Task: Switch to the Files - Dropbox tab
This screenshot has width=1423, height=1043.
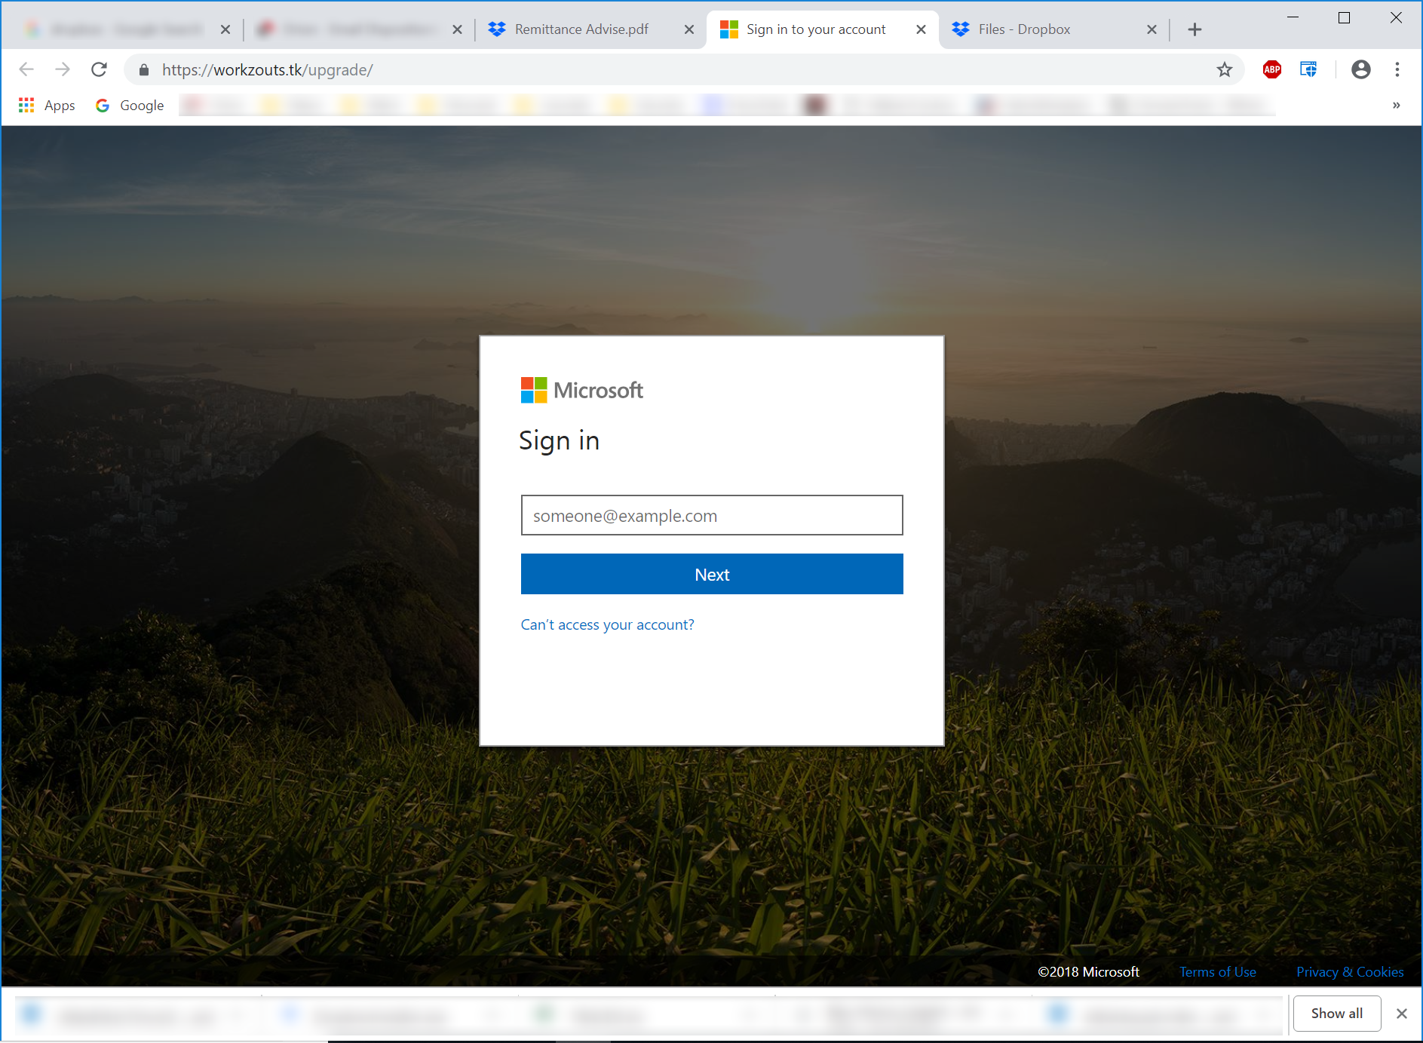Action: tap(1023, 29)
